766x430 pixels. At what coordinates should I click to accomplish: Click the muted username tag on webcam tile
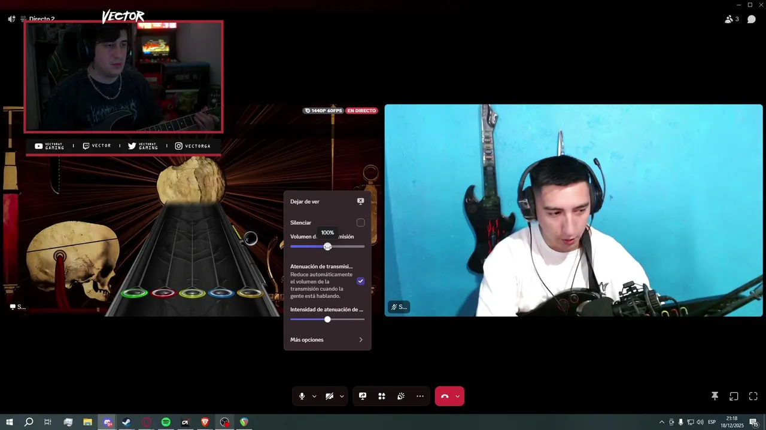click(x=399, y=307)
